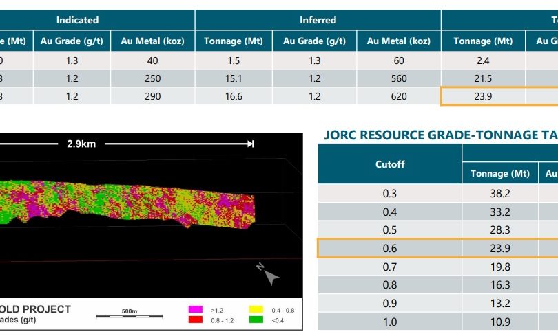Image resolution: width=558 pixels, height=336 pixels.
Task: Click the tonnage value 16.3
Action: click(500, 285)
